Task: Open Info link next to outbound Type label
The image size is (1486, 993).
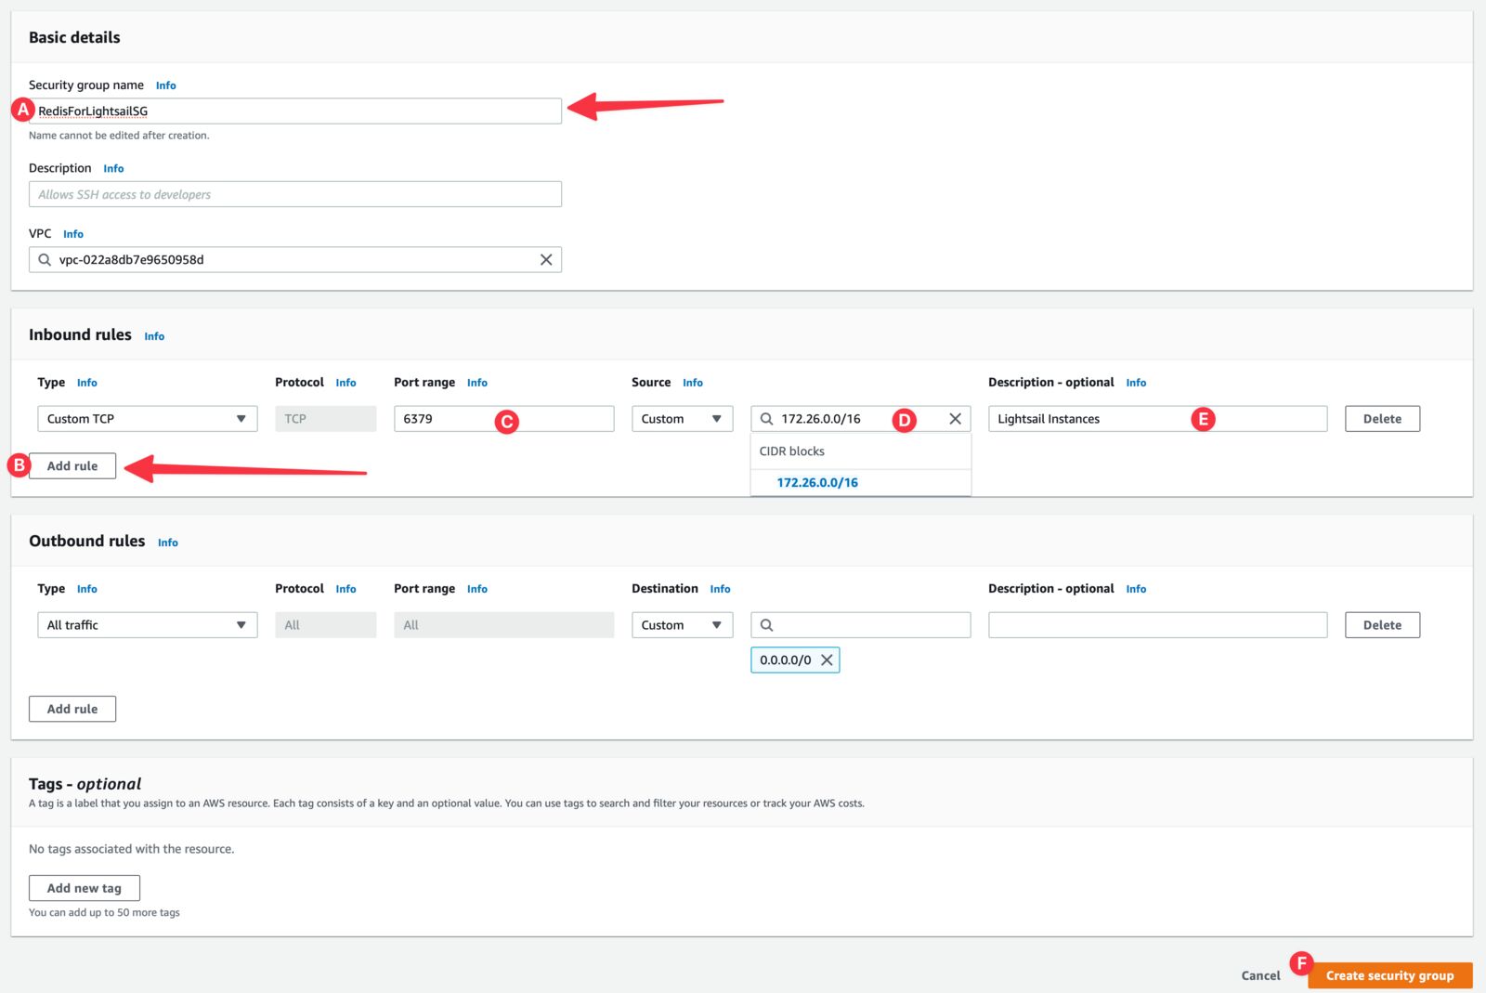Action: click(x=86, y=589)
